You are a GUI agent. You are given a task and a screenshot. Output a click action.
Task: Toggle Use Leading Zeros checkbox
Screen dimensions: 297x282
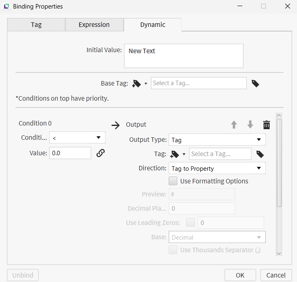point(191,223)
